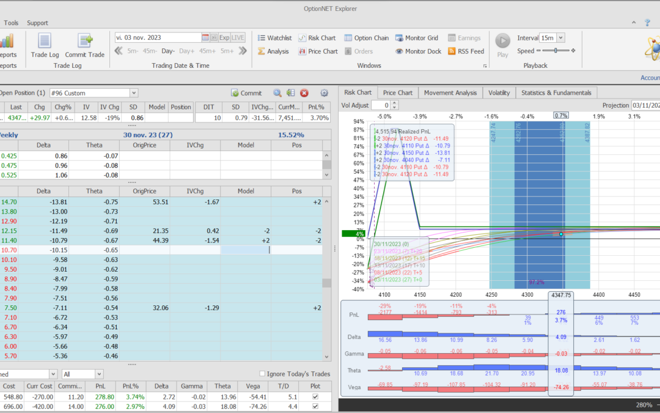Screen dimensions: 660x413
Task: Enable Ignore Today's Trades checkbox
Action: point(263,374)
